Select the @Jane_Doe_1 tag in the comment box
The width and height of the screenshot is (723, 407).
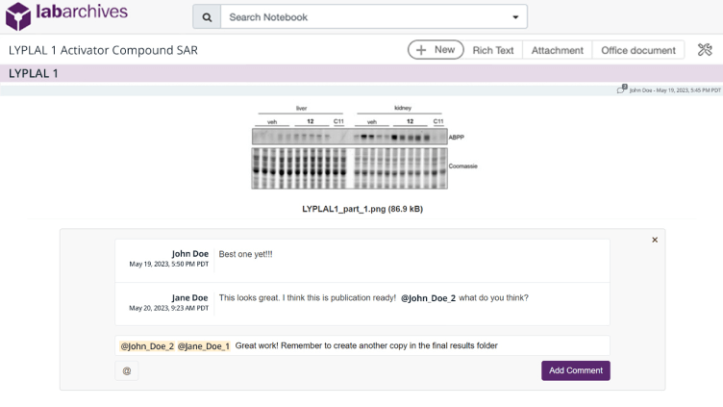click(x=204, y=345)
